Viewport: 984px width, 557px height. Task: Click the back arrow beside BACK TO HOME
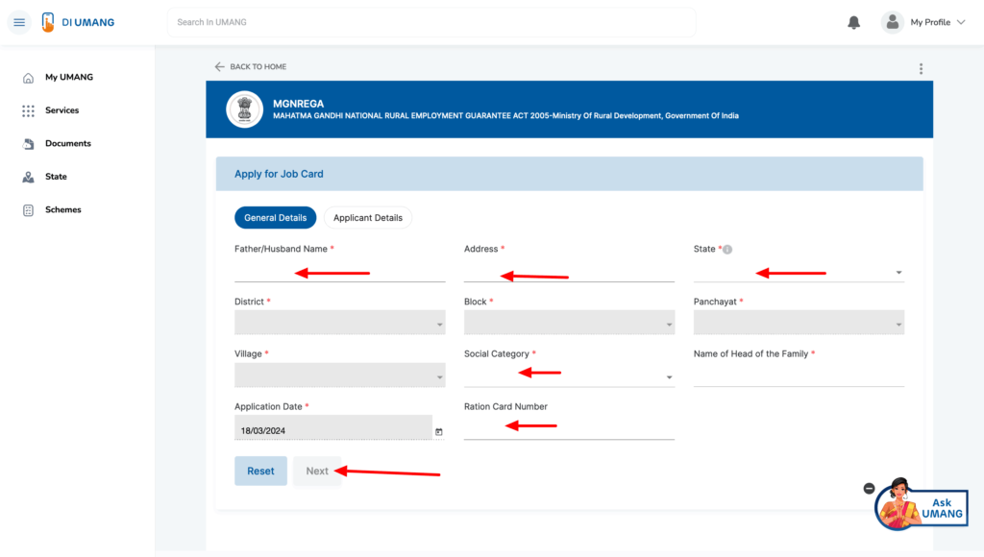219,66
